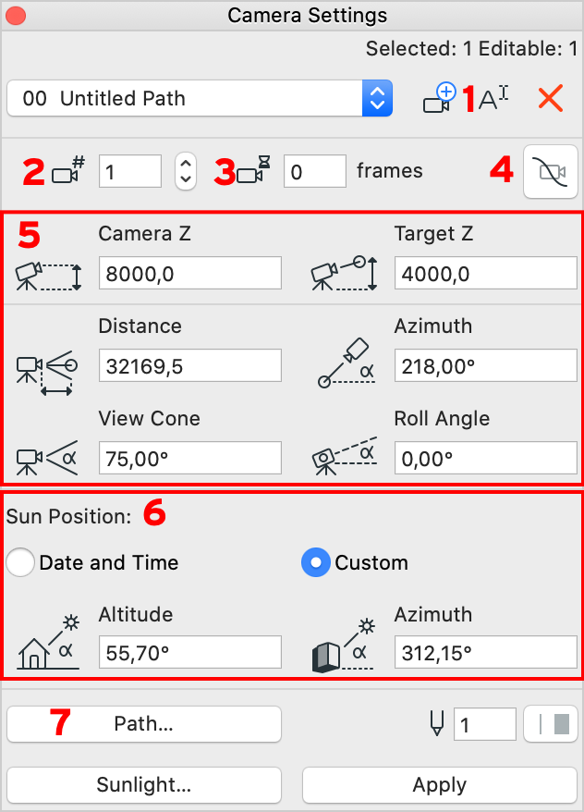Click the camera number stepper arrows

(x=186, y=171)
